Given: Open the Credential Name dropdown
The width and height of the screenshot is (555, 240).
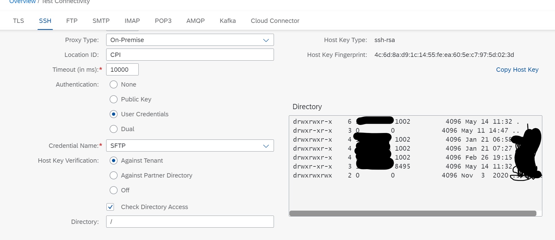Looking at the screenshot, I should (x=266, y=146).
